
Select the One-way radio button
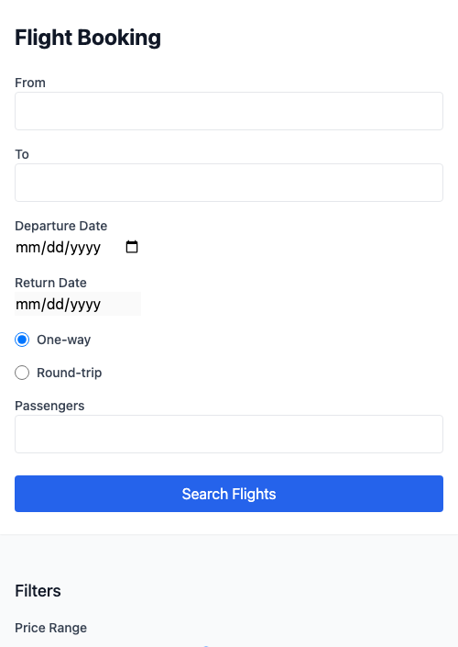click(x=22, y=340)
